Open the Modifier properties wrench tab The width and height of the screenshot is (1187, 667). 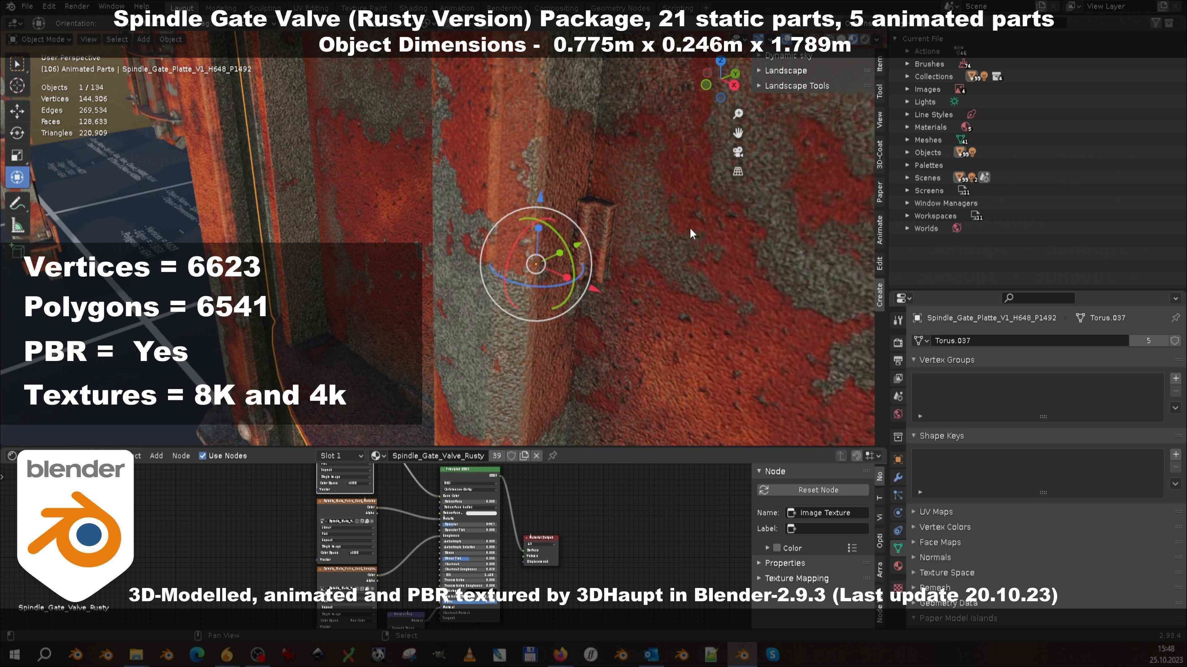point(898,477)
